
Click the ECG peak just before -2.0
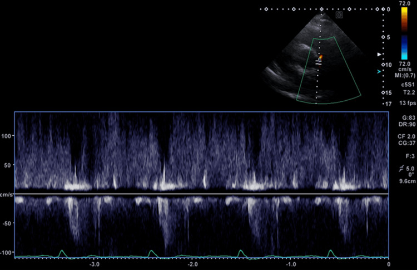[x=152, y=253]
